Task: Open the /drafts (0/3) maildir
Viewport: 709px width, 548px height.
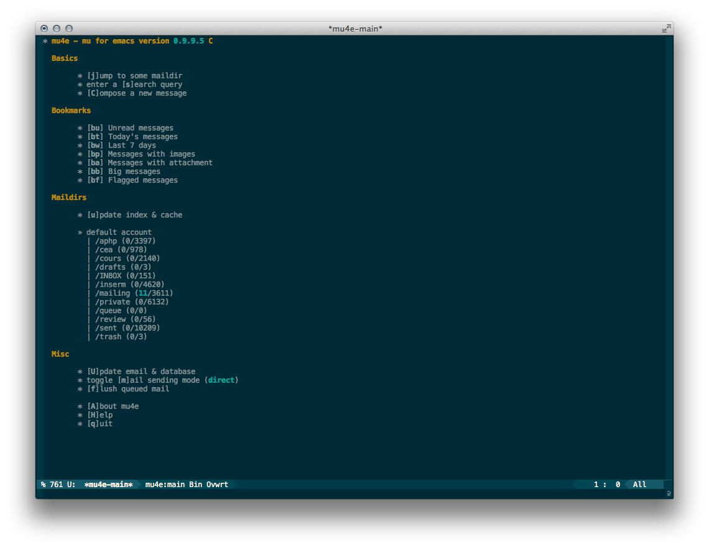Action: tap(123, 267)
